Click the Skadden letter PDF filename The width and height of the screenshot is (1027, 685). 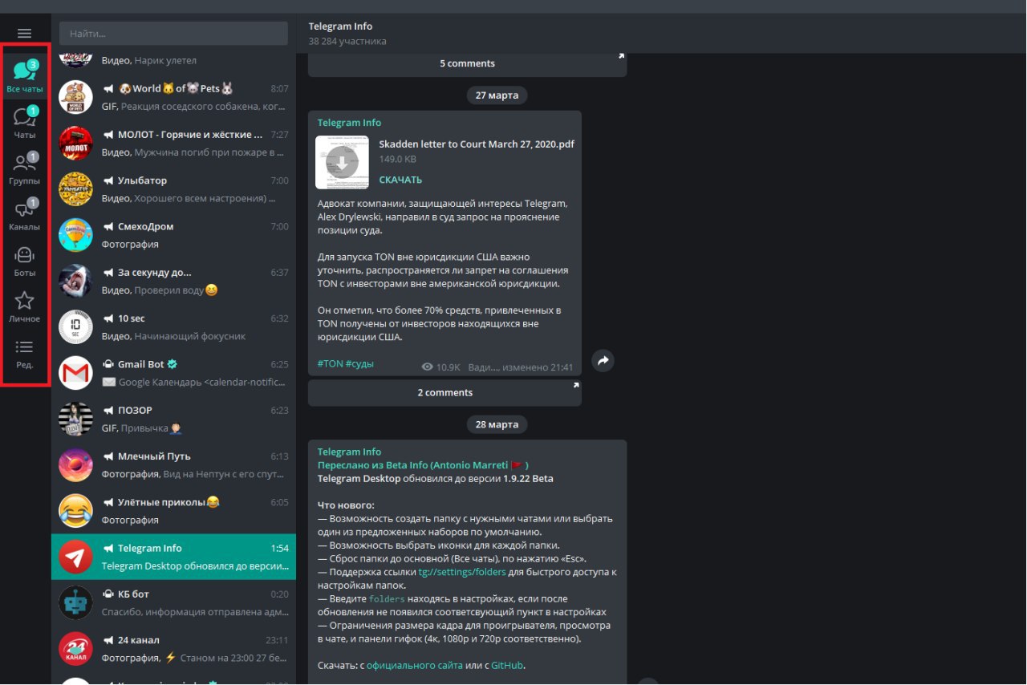[477, 144]
